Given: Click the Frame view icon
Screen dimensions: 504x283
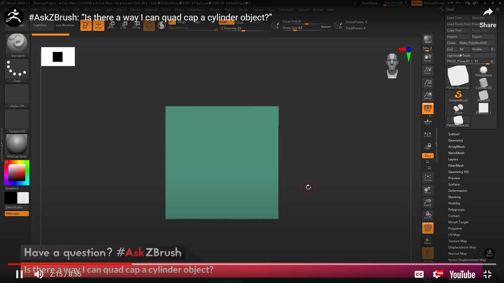Looking at the screenshot, I should (x=428, y=178).
